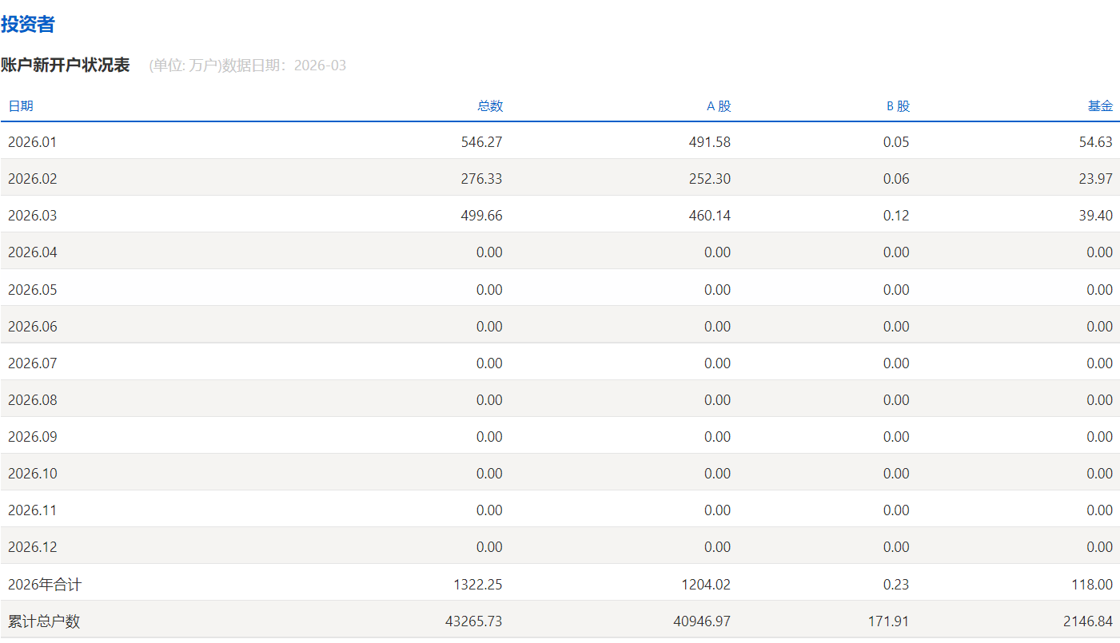Select the 累计总户数 row label
Viewport: 1120px width, 643px height.
(x=44, y=621)
